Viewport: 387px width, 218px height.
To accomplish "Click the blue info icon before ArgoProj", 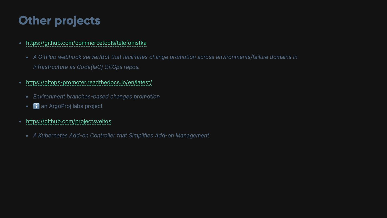I will pyautogui.click(x=36, y=106).
